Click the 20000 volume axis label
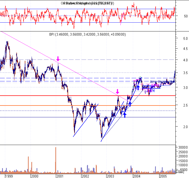The height and width of the screenshot is (178, 189). (x=183, y=156)
